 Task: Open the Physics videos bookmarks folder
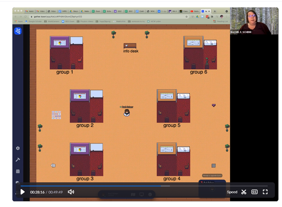coord(85,21)
